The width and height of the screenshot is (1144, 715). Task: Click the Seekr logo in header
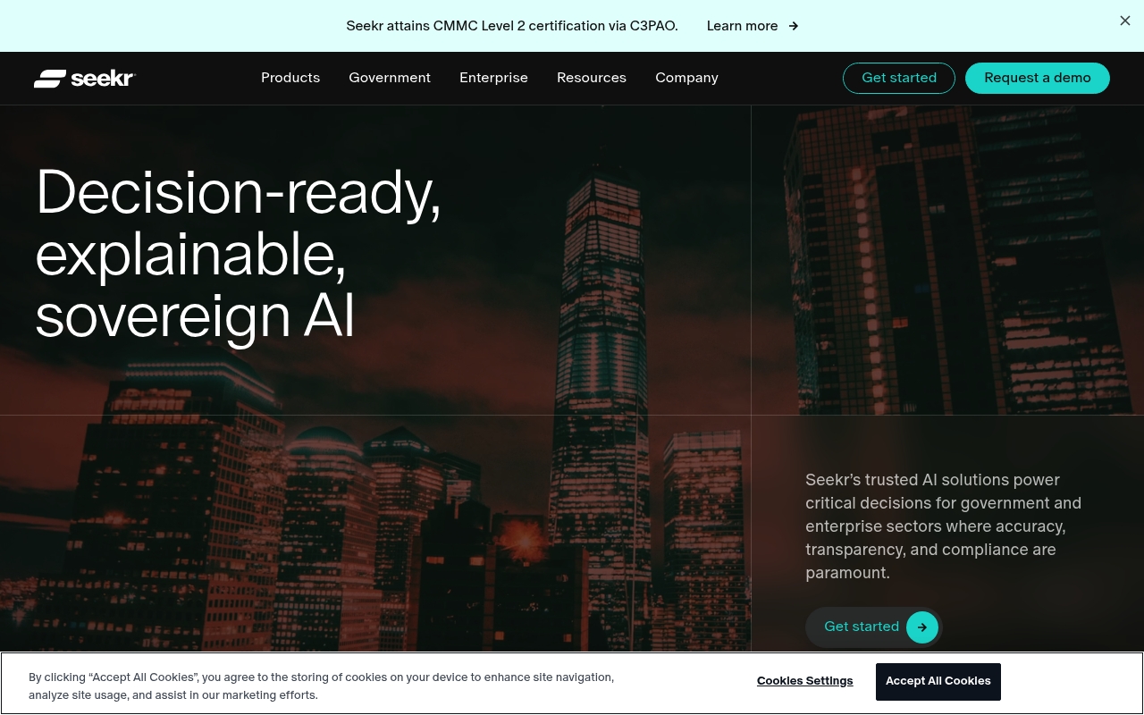tap(84, 79)
